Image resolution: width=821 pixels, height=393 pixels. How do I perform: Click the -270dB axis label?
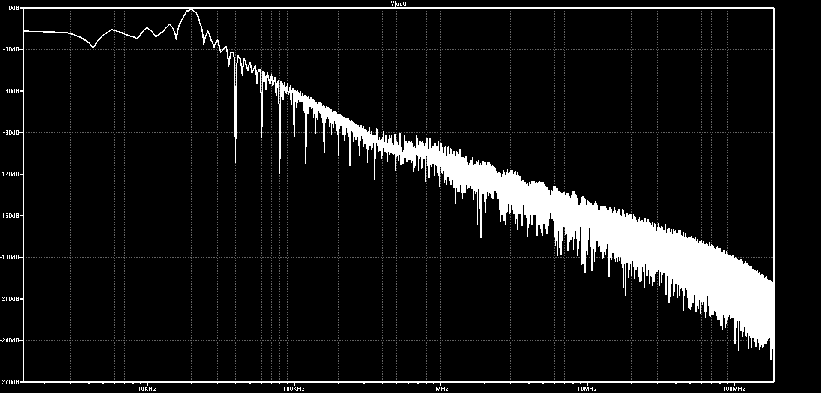pyautogui.click(x=10, y=381)
